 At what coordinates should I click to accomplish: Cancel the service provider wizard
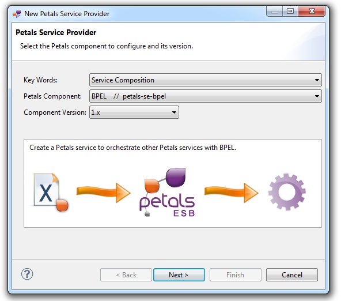[292, 275]
